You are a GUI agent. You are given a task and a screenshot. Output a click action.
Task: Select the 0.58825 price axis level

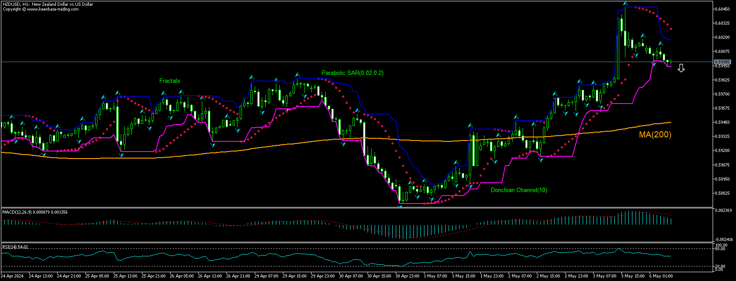pyautogui.click(x=723, y=193)
